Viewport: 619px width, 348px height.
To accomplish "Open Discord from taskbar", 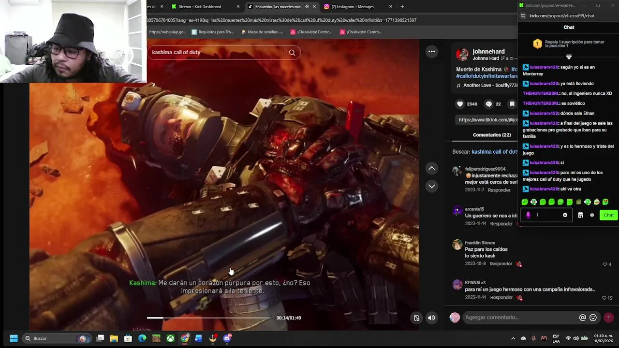I will click(227, 338).
